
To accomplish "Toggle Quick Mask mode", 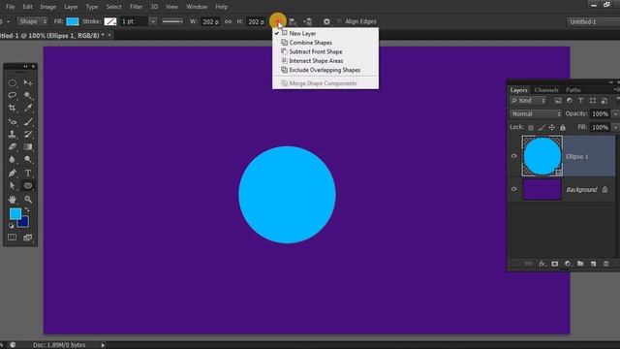I will coord(13,238).
